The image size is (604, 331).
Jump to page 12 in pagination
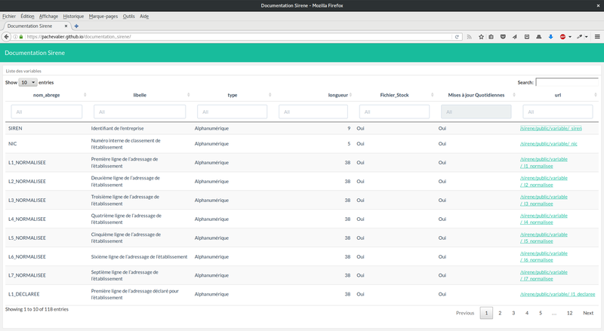pos(569,313)
